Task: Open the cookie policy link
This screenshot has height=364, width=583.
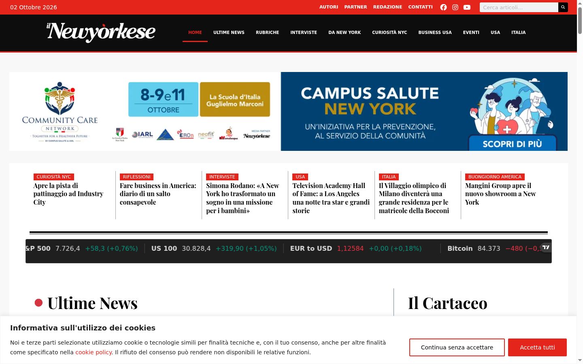Action: [94, 352]
